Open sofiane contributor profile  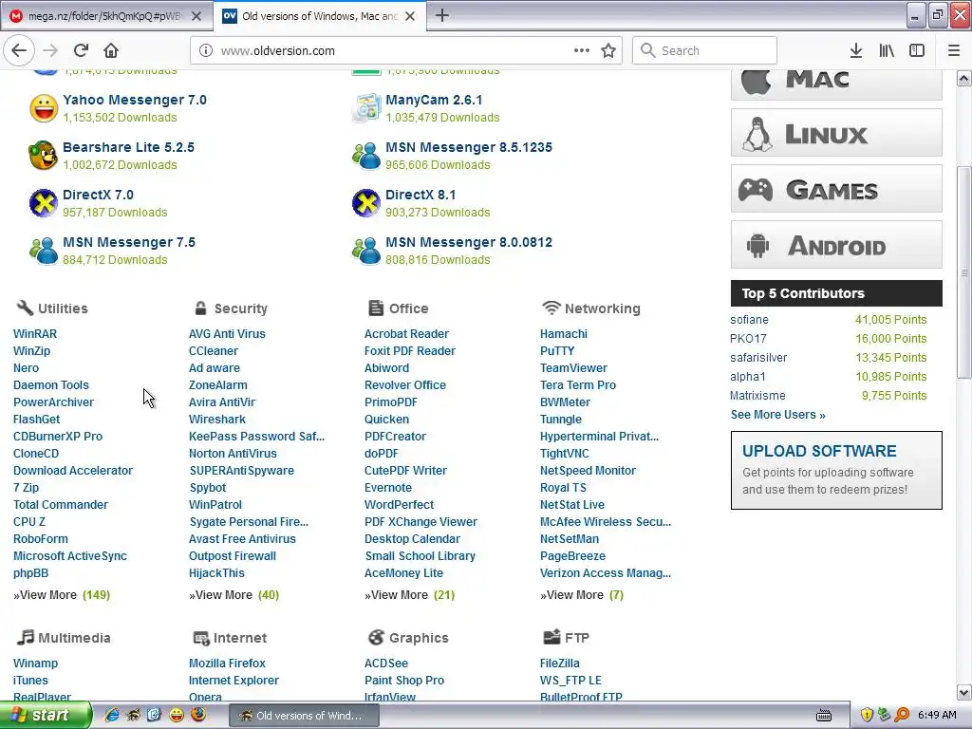tap(749, 320)
